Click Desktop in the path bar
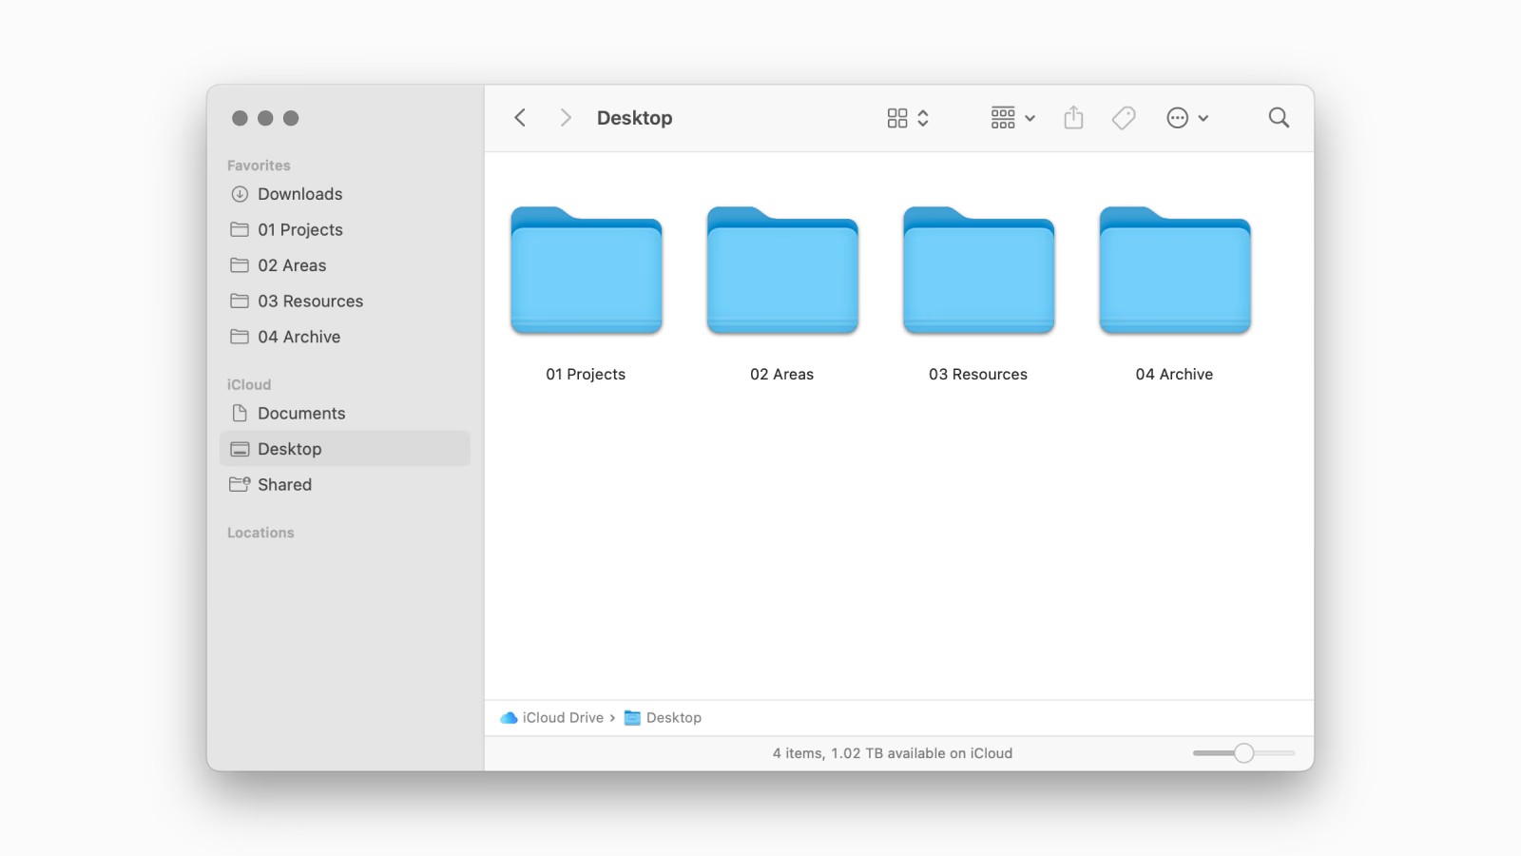 coord(663,718)
